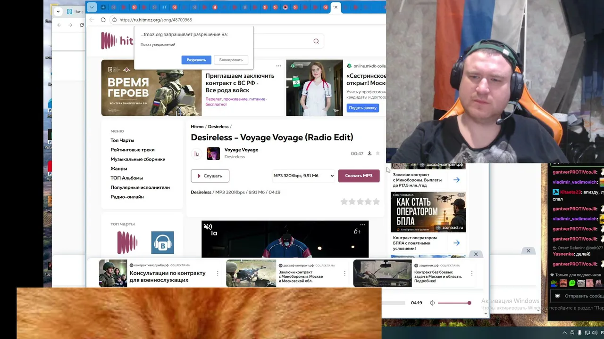Open the MP3 320Kbps quality dropdown
The width and height of the screenshot is (604, 339).
coord(303,176)
